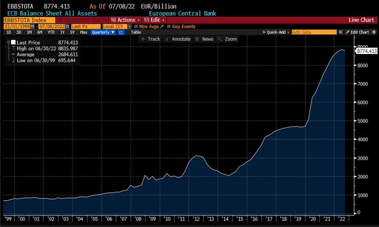
Task: Activate the Annotate drawing tool
Action: pyautogui.click(x=178, y=39)
